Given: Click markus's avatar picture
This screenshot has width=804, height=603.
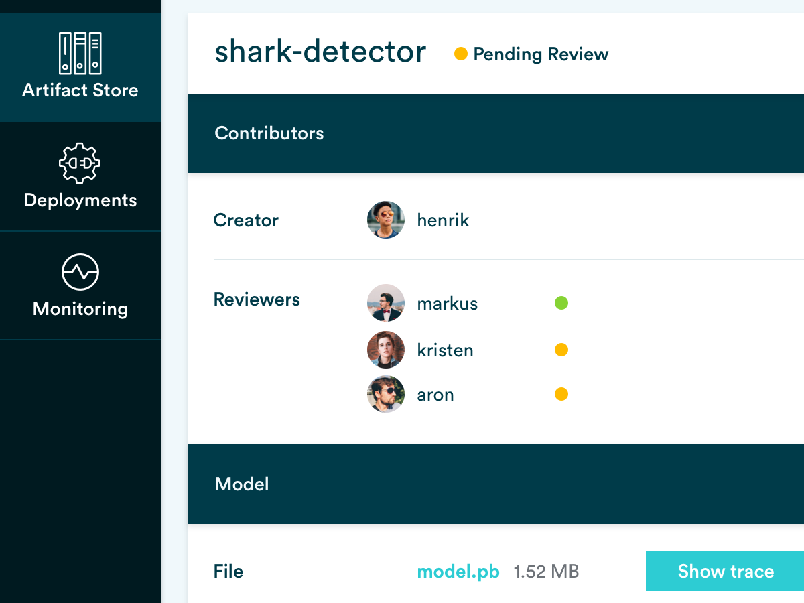Looking at the screenshot, I should tap(386, 303).
